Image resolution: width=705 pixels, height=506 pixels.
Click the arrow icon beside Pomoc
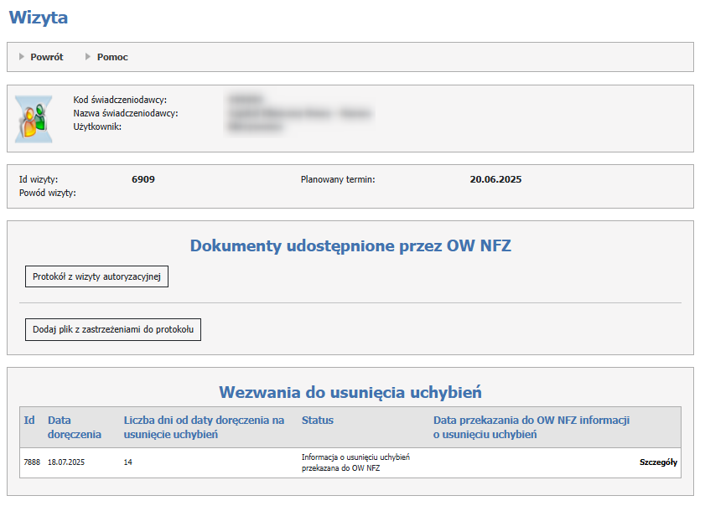[x=88, y=57]
